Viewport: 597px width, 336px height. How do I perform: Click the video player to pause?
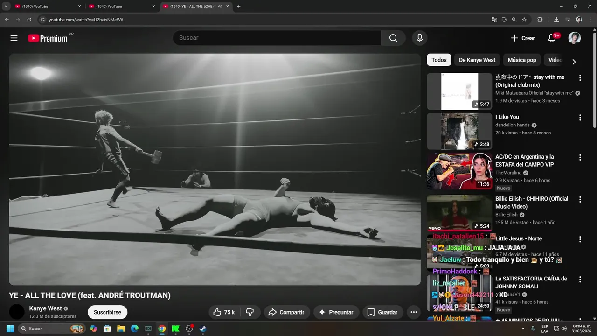pyautogui.click(x=215, y=169)
